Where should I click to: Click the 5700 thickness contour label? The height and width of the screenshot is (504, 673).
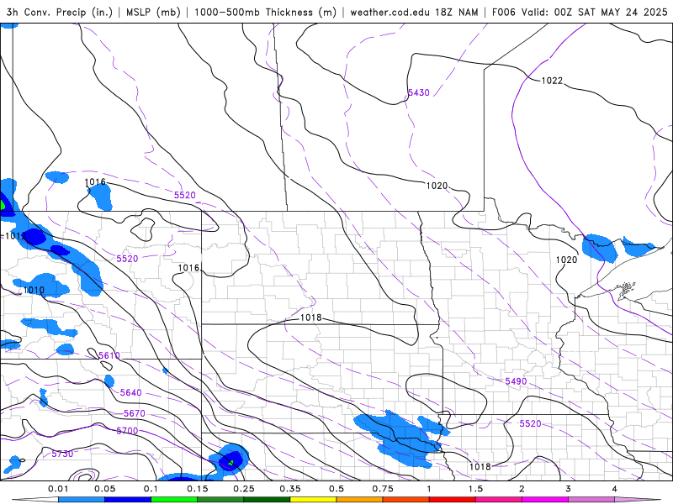(127, 431)
